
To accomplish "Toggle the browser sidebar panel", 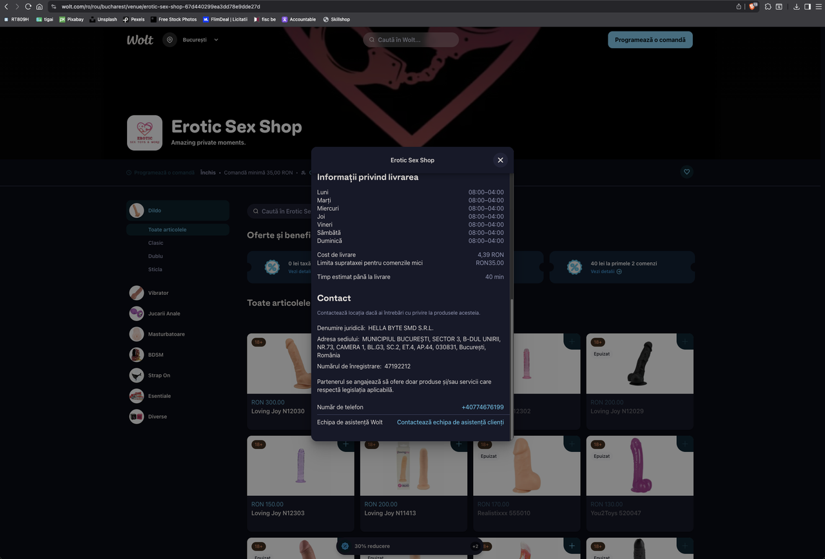I will coord(807,6).
